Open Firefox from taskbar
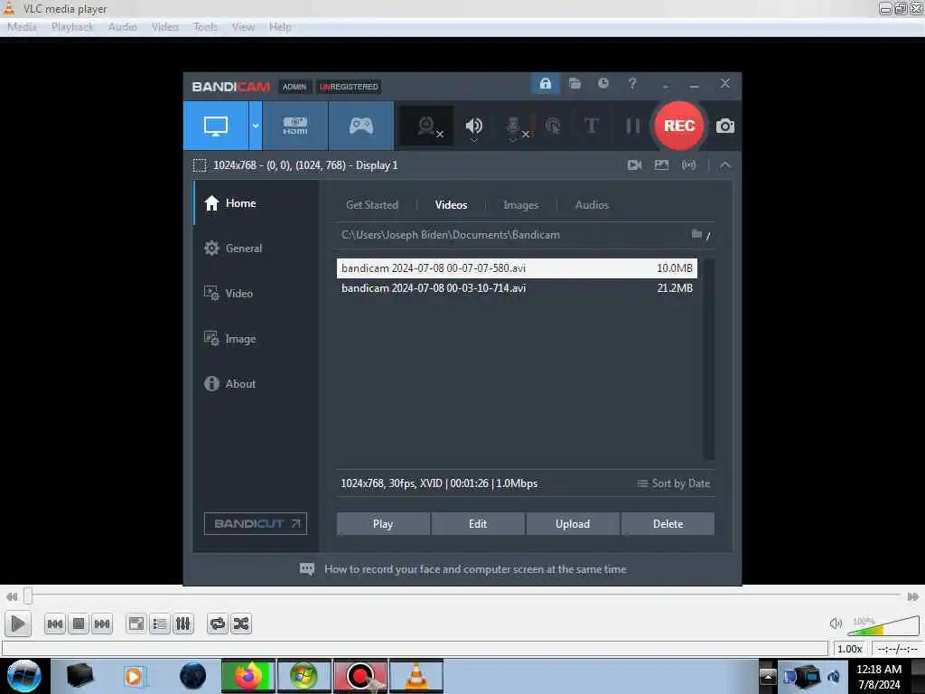The height and width of the screenshot is (694, 925). (248, 676)
